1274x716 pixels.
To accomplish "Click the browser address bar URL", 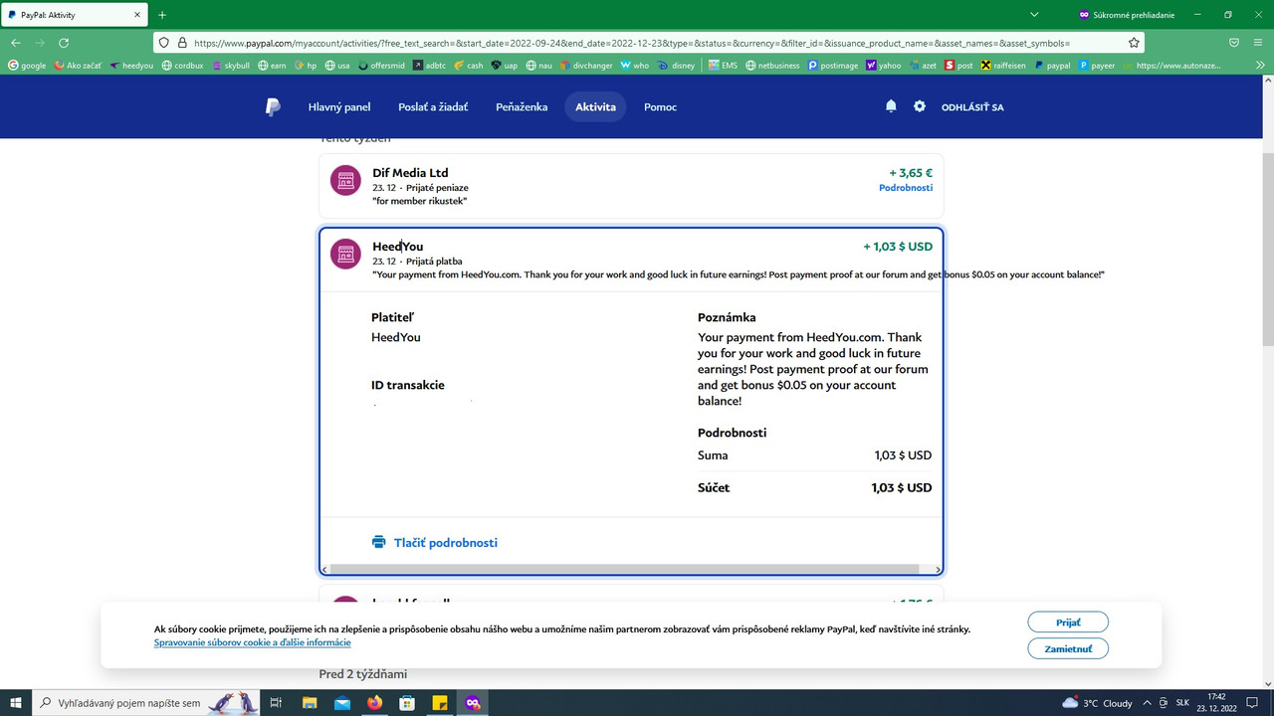I will [632, 43].
